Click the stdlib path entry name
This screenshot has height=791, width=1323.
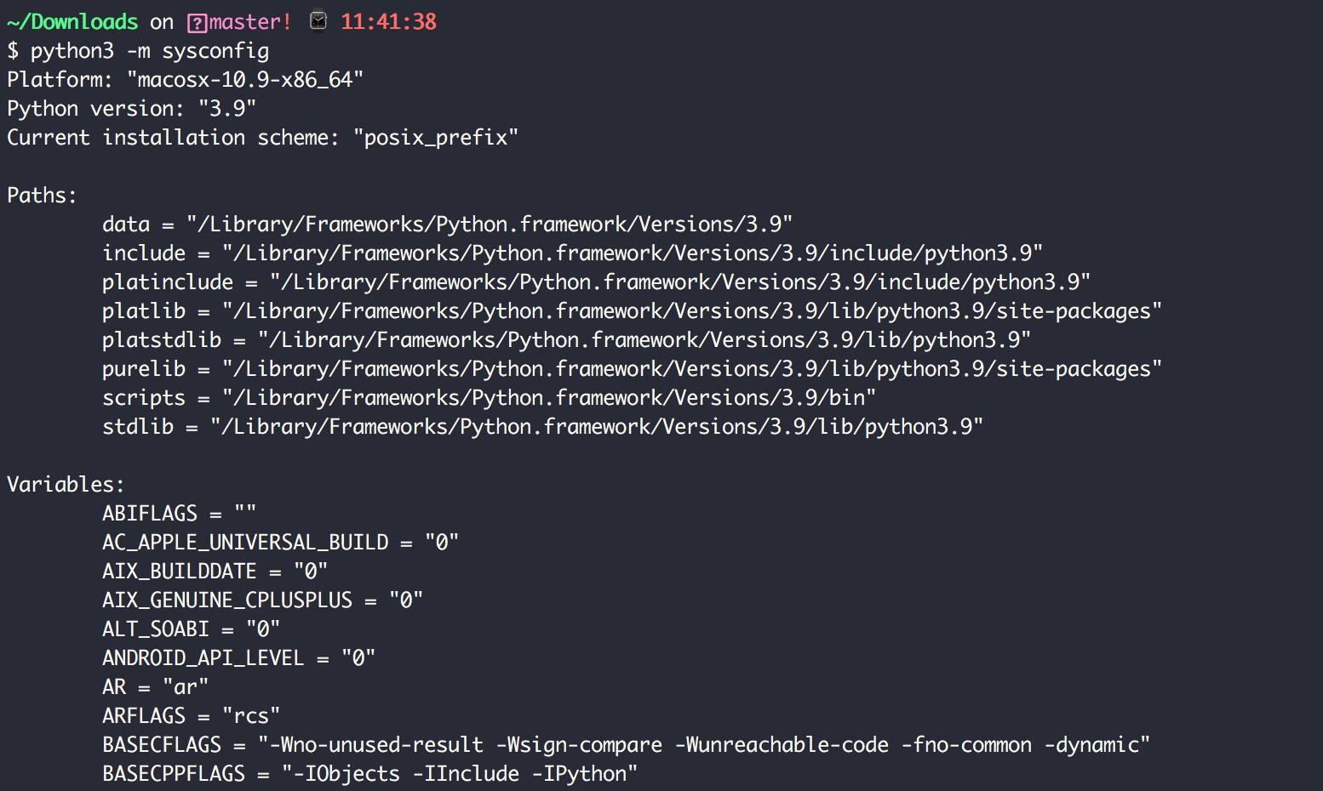(138, 427)
